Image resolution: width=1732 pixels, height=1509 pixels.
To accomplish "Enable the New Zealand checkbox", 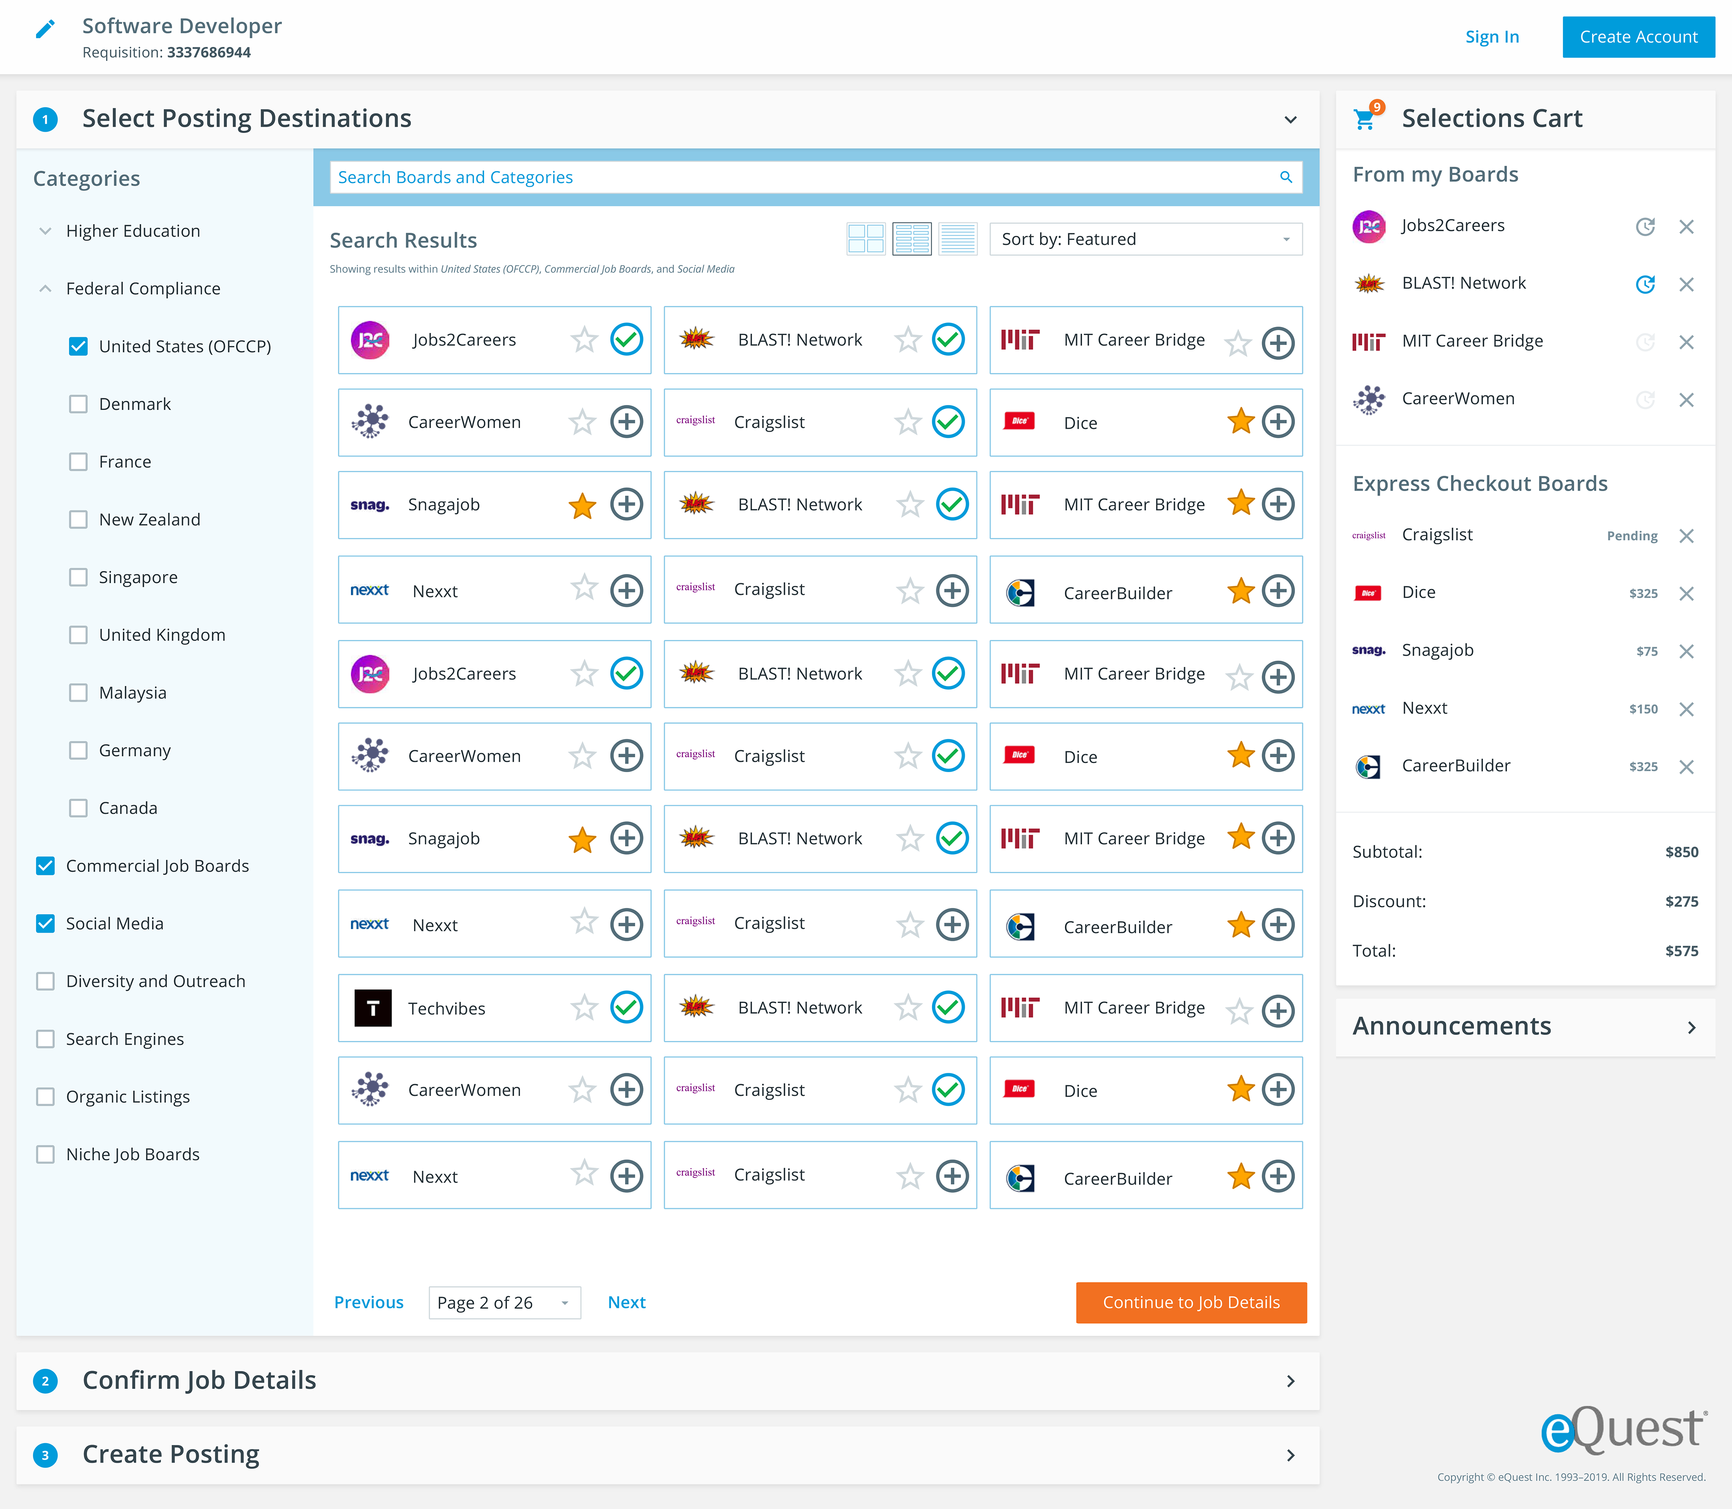I will (x=78, y=520).
